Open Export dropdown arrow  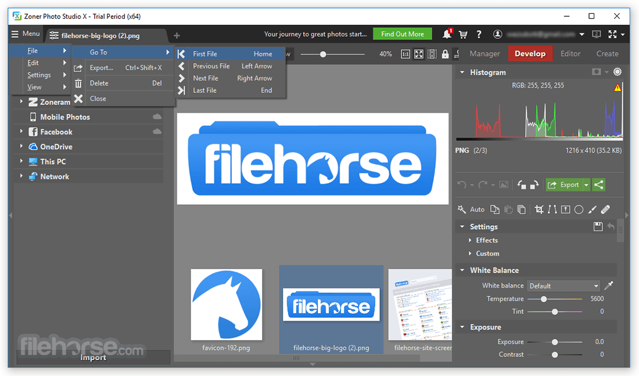pyautogui.click(x=587, y=185)
